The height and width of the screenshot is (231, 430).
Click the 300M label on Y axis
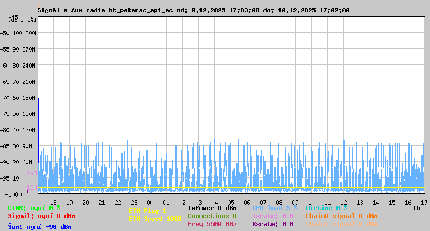coord(31,33)
